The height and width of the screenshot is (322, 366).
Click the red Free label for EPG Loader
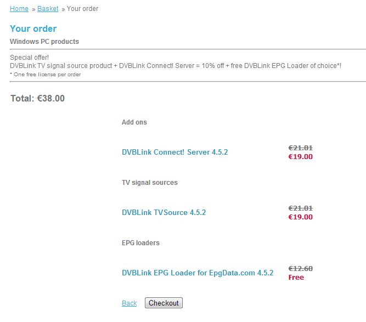(x=296, y=277)
